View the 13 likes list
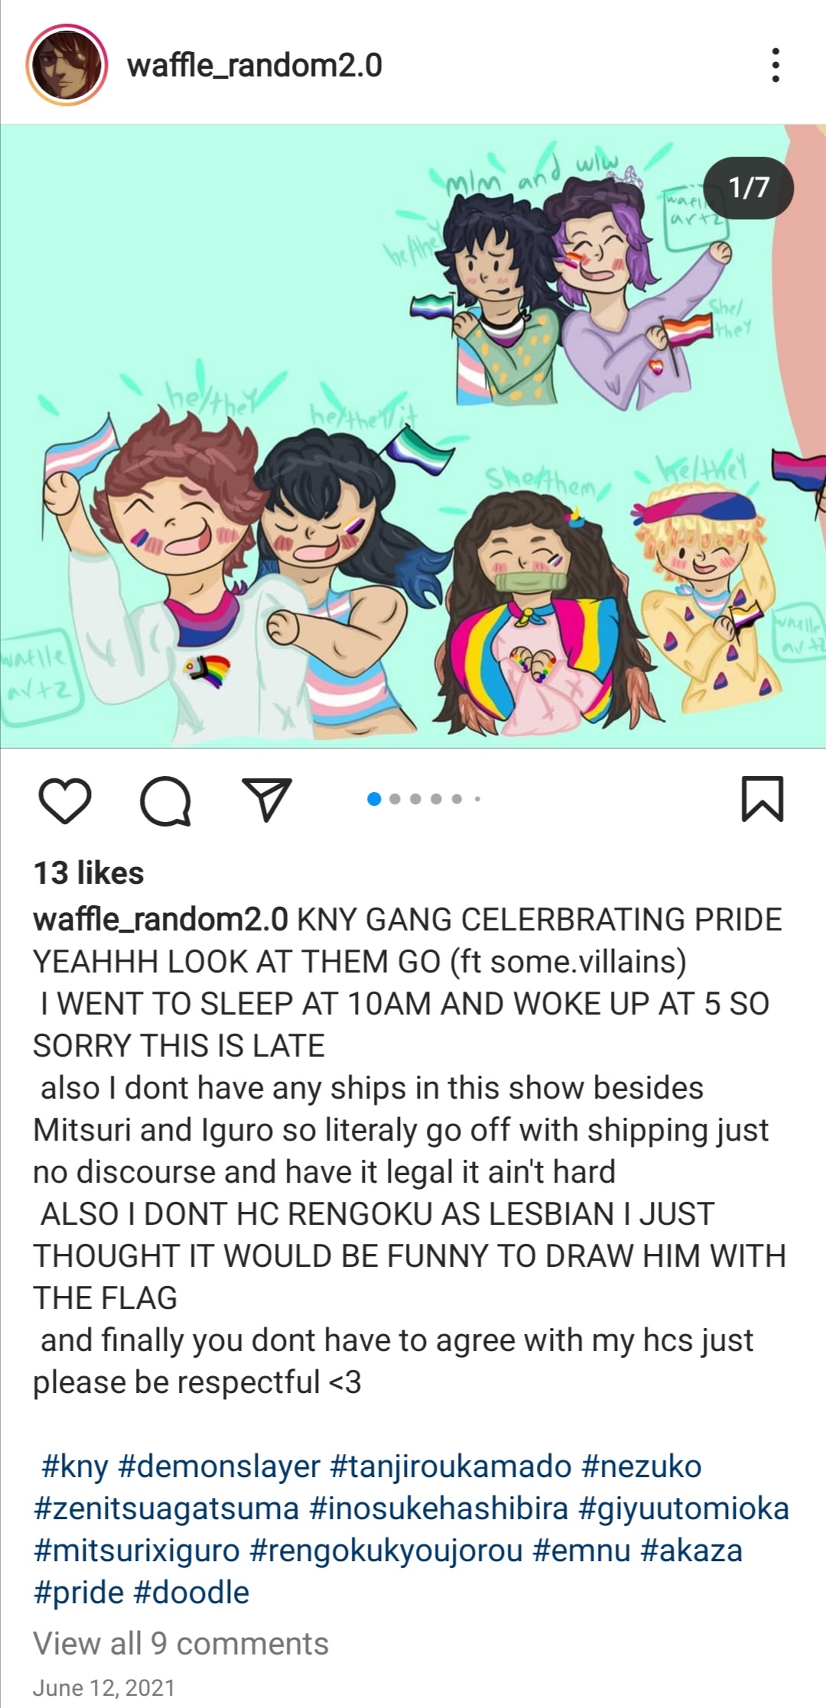This screenshot has height=1708, width=826. 89,873
